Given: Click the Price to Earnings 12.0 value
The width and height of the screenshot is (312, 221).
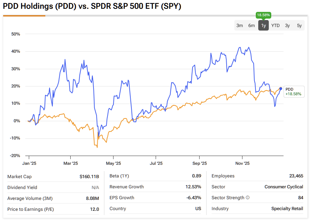Looking at the screenshot, I should point(95,209).
